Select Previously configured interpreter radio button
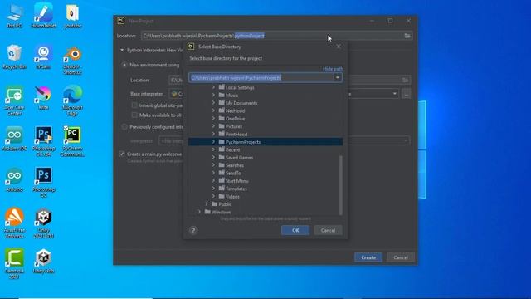 [x=124, y=127]
